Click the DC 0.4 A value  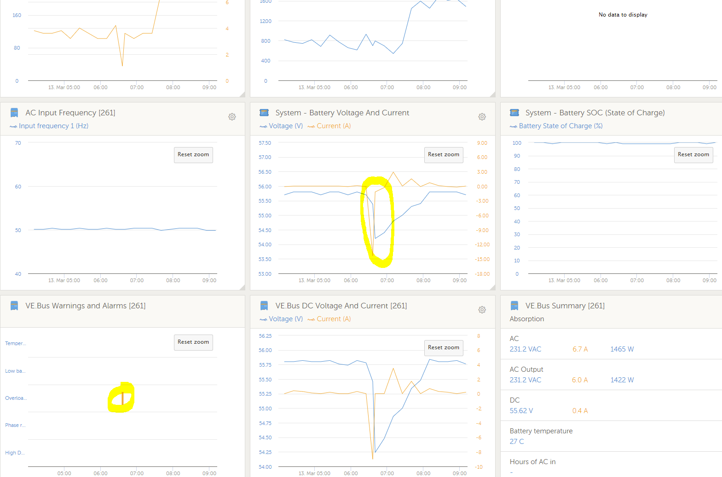pos(580,411)
